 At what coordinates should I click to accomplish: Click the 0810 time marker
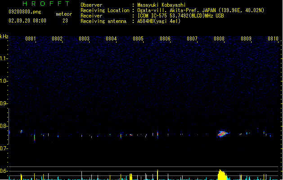click(273, 38)
